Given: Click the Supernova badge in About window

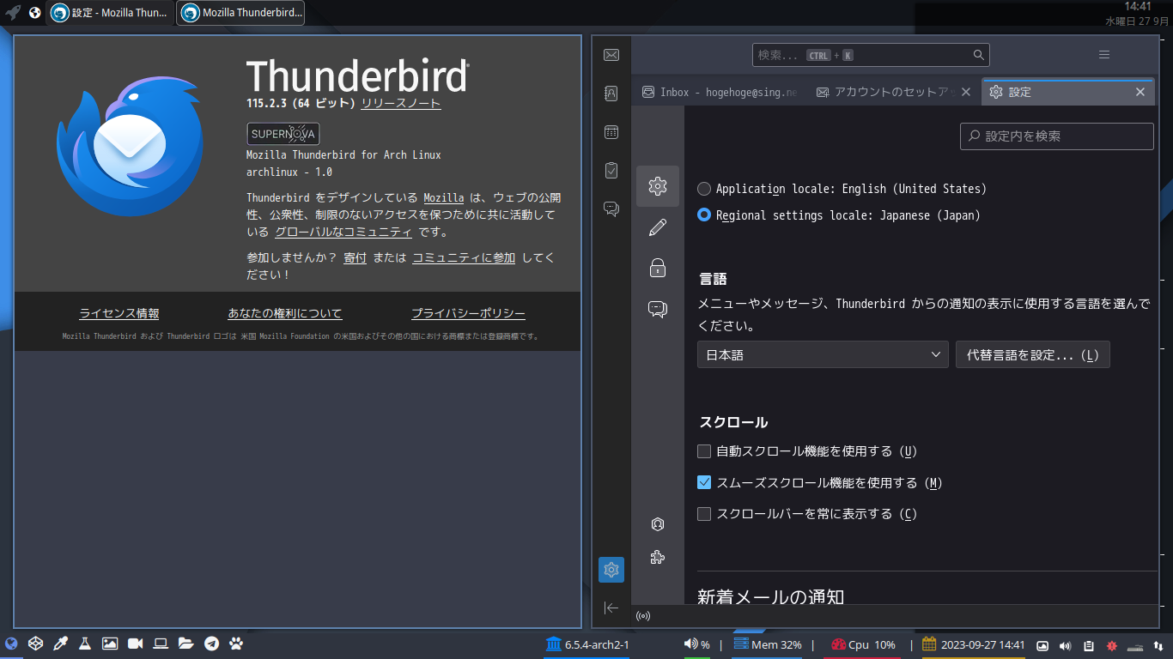Looking at the screenshot, I should pyautogui.click(x=283, y=134).
